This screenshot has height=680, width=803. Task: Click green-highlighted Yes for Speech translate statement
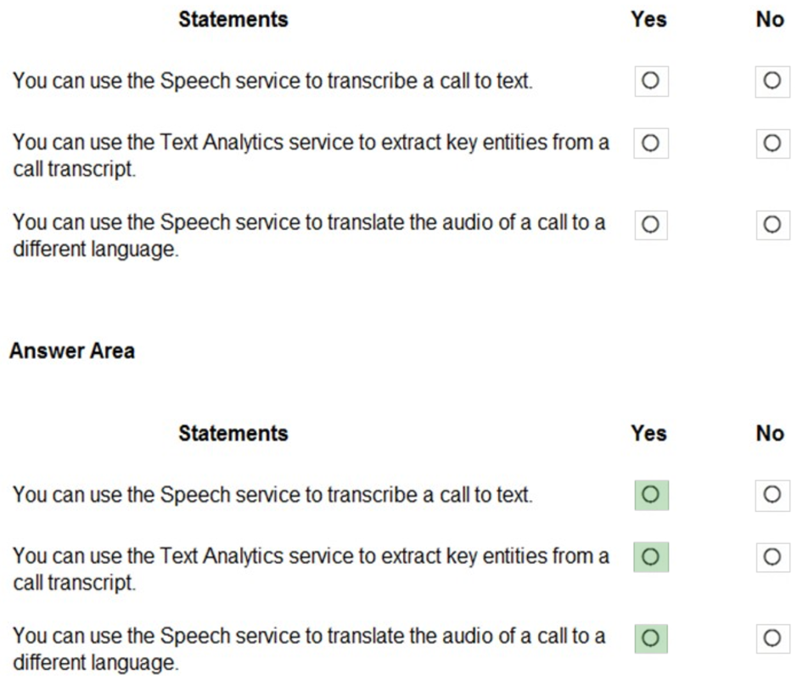pyautogui.click(x=651, y=638)
